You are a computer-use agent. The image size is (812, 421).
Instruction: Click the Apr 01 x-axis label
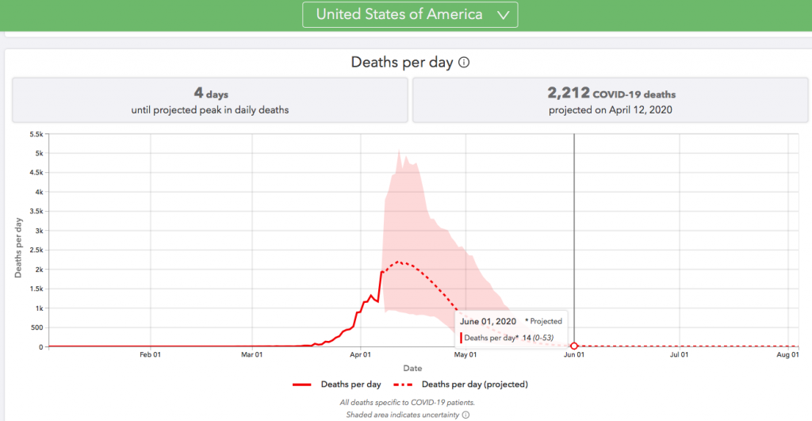click(x=361, y=356)
